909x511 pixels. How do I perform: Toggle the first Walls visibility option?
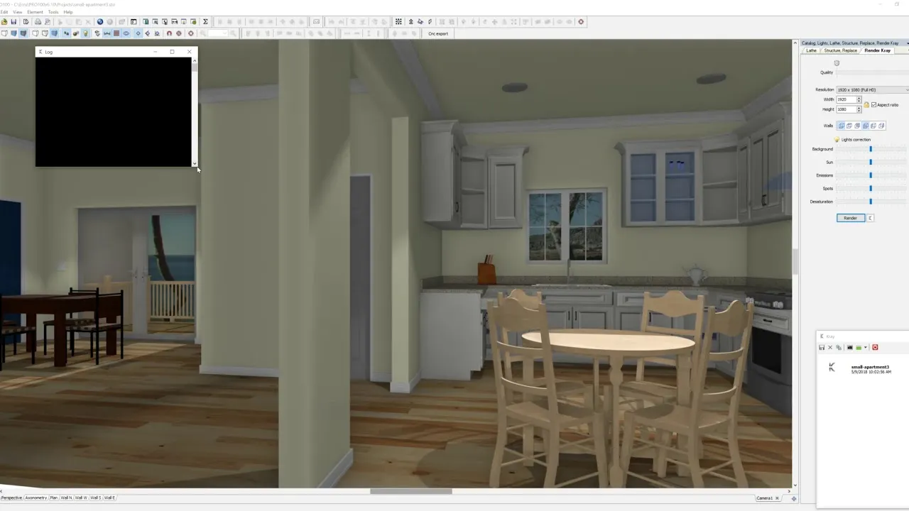pos(841,126)
